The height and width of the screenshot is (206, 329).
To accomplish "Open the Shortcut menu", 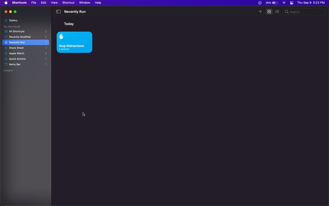I will click(x=68, y=3).
